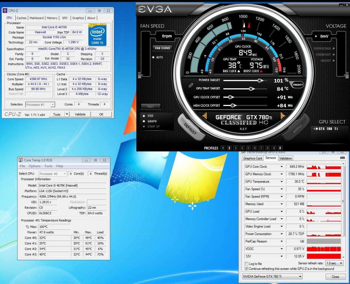This screenshot has width=350, height=284.
Task: Switch to the Graphics Card tab in GPU-Z
Action: click(x=253, y=158)
